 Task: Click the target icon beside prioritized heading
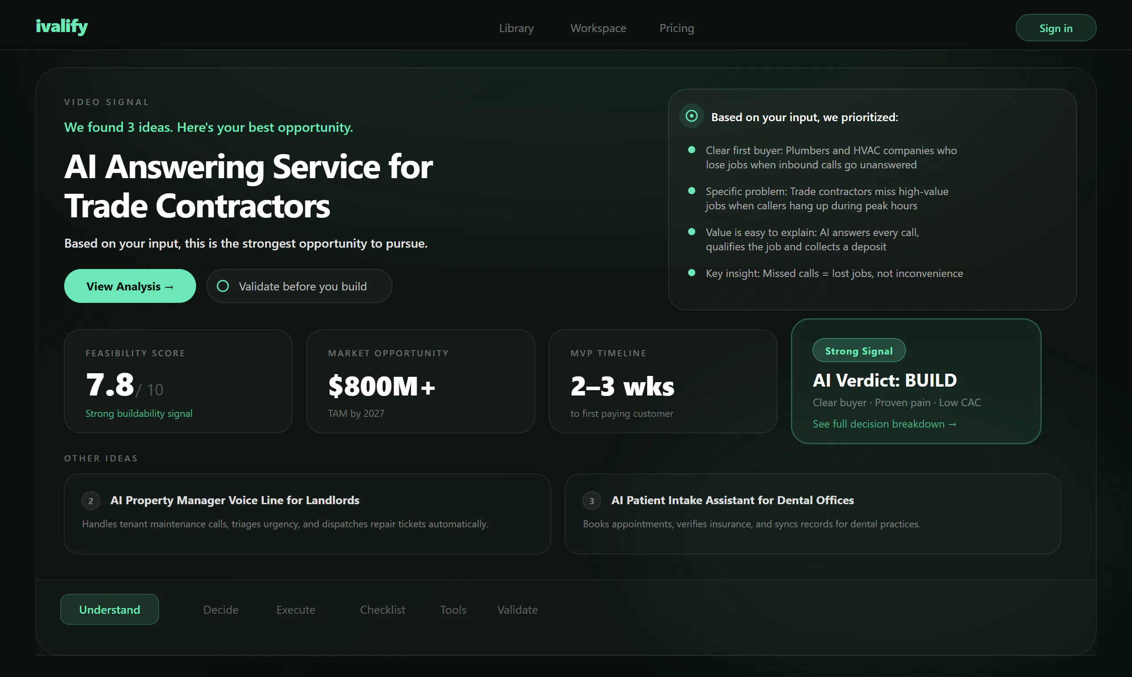tap(692, 116)
